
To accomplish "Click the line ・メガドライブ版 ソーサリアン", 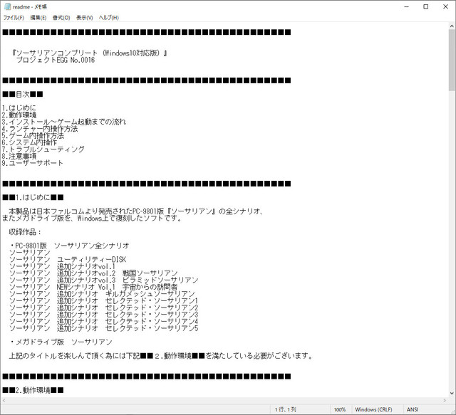I will 61,342.
